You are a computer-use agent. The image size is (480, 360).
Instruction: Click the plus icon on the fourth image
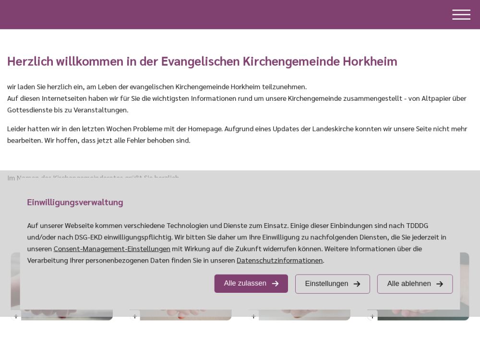(372, 316)
